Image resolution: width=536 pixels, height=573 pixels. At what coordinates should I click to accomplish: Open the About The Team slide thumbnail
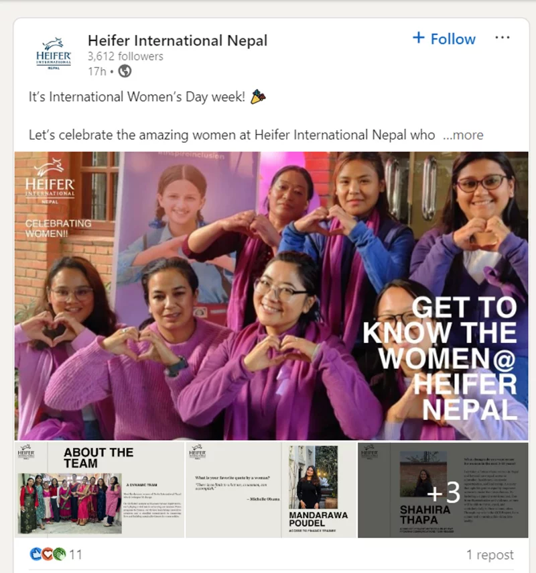tap(100, 490)
